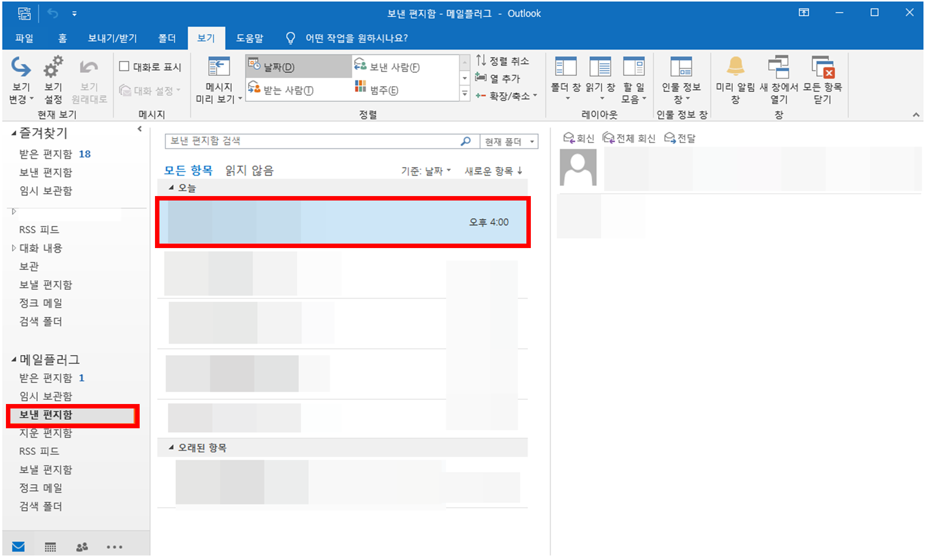The image size is (925, 557).
Task: Click 전체 회신 in the reading pane
Action: click(629, 138)
